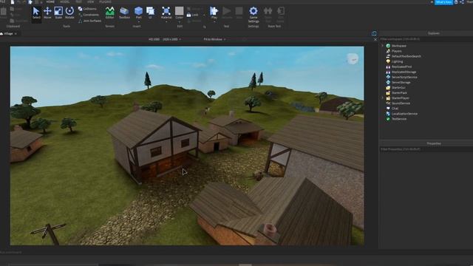Select StarterPack in Explorer
This screenshot has width=473, height=266.
tap(399, 93)
